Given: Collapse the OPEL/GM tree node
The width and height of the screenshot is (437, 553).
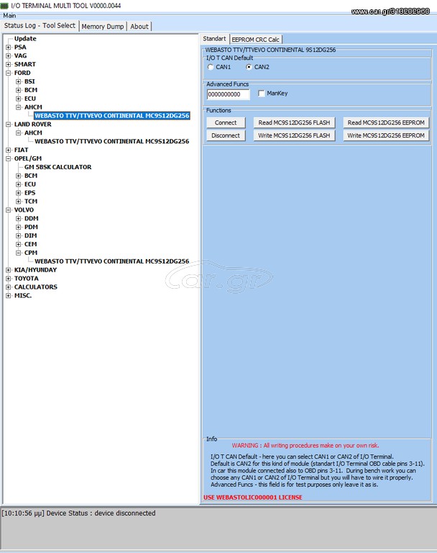Looking at the screenshot, I should [x=9, y=158].
